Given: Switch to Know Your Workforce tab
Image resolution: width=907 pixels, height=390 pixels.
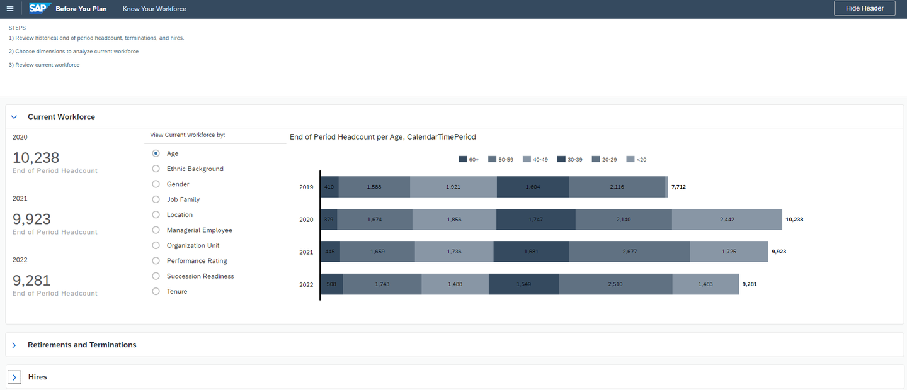Looking at the screenshot, I should (154, 9).
